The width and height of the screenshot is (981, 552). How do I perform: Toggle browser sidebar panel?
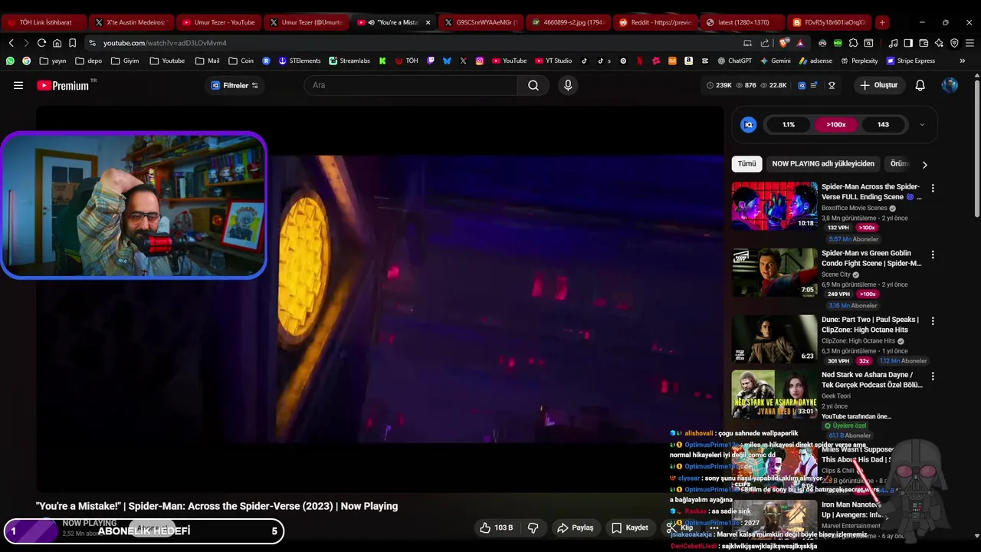click(908, 43)
